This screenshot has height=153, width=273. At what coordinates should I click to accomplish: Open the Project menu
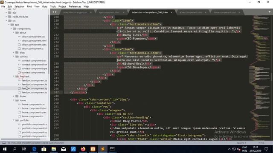click(x=62, y=7)
